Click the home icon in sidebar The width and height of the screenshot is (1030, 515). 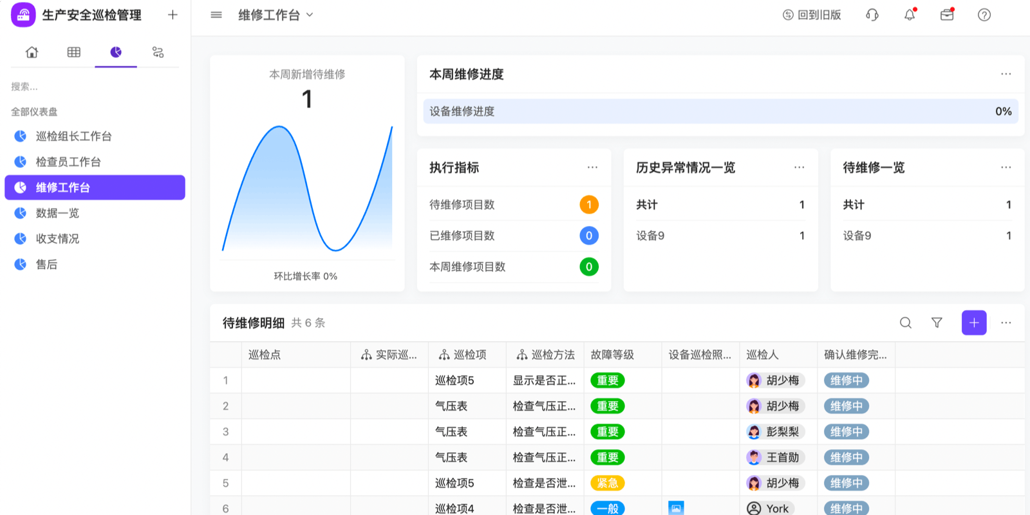pos(32,52)
